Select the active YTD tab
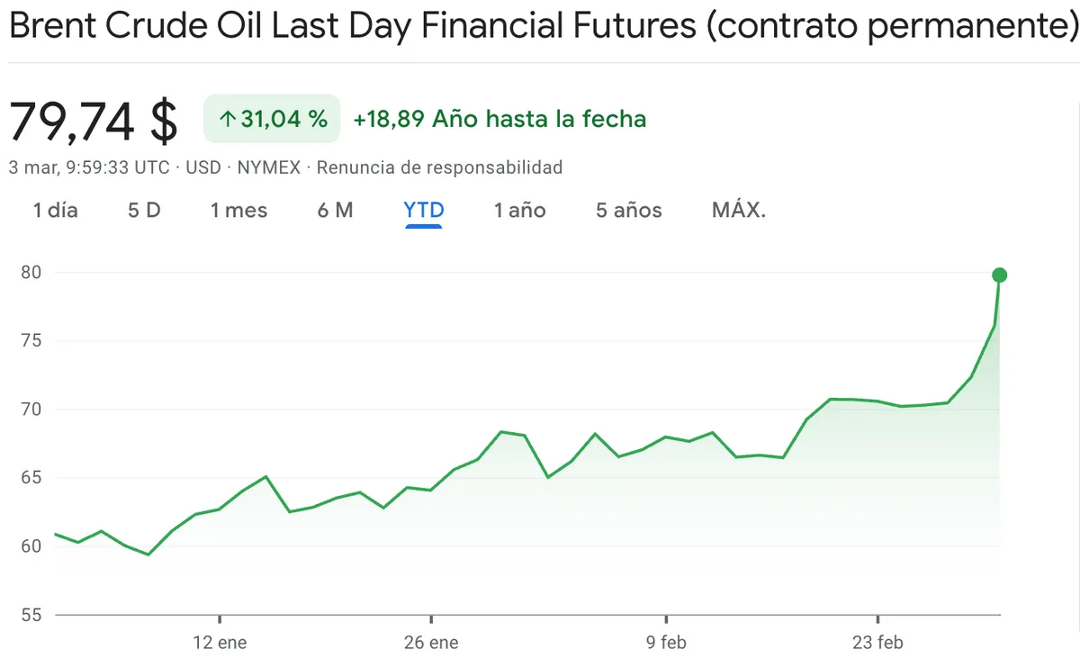 coord(424,211)
